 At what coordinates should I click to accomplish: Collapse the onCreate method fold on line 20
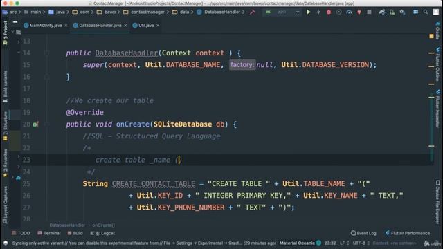(x=47, y=124)
